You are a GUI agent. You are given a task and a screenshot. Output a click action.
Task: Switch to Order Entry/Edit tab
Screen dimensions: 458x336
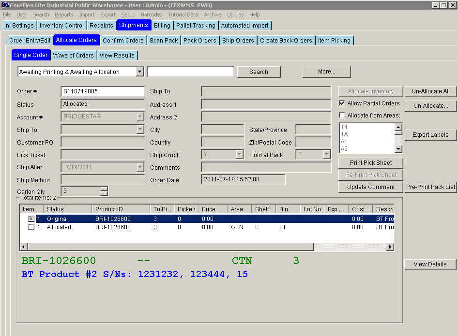(30, 40)
